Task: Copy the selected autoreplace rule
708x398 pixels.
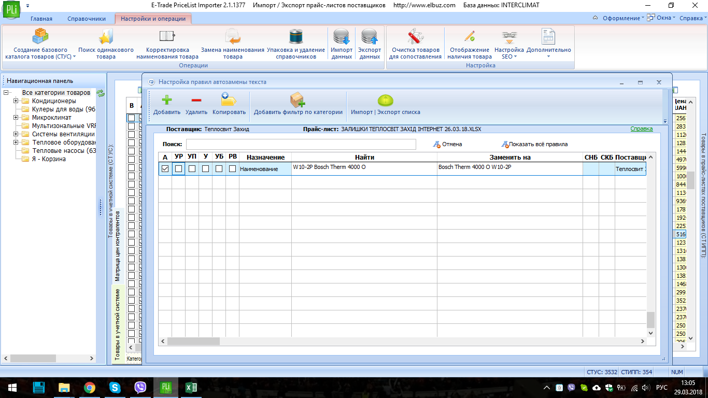Action: pos(229,104)
